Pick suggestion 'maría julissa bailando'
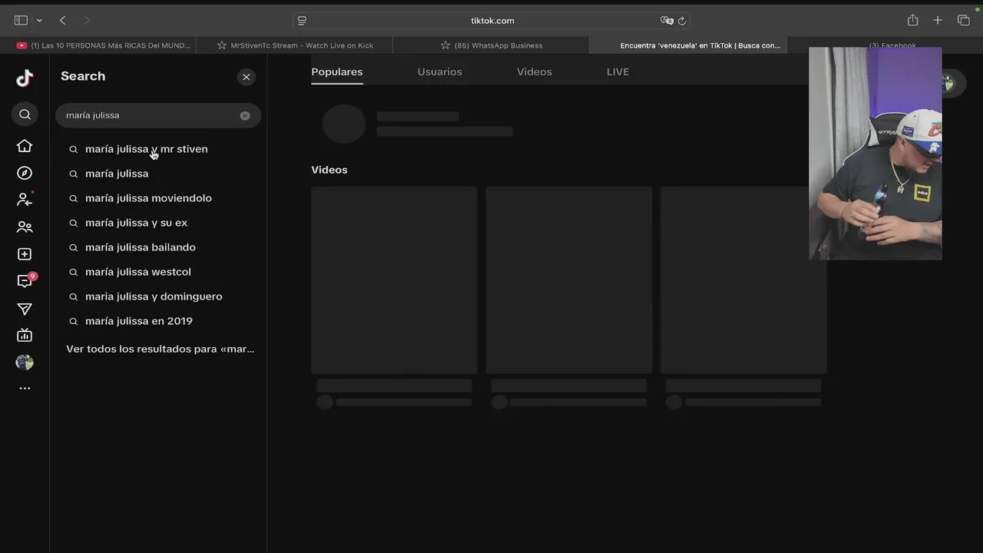This screenshot has height=553, width=983. pos(140,247)
